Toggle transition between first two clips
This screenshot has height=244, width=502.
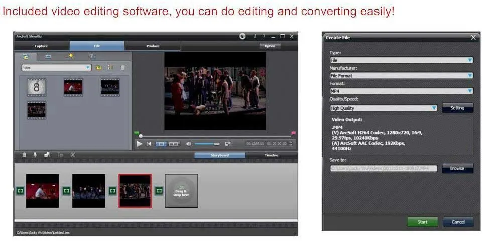pyautogui.click(x=66, y=191)
